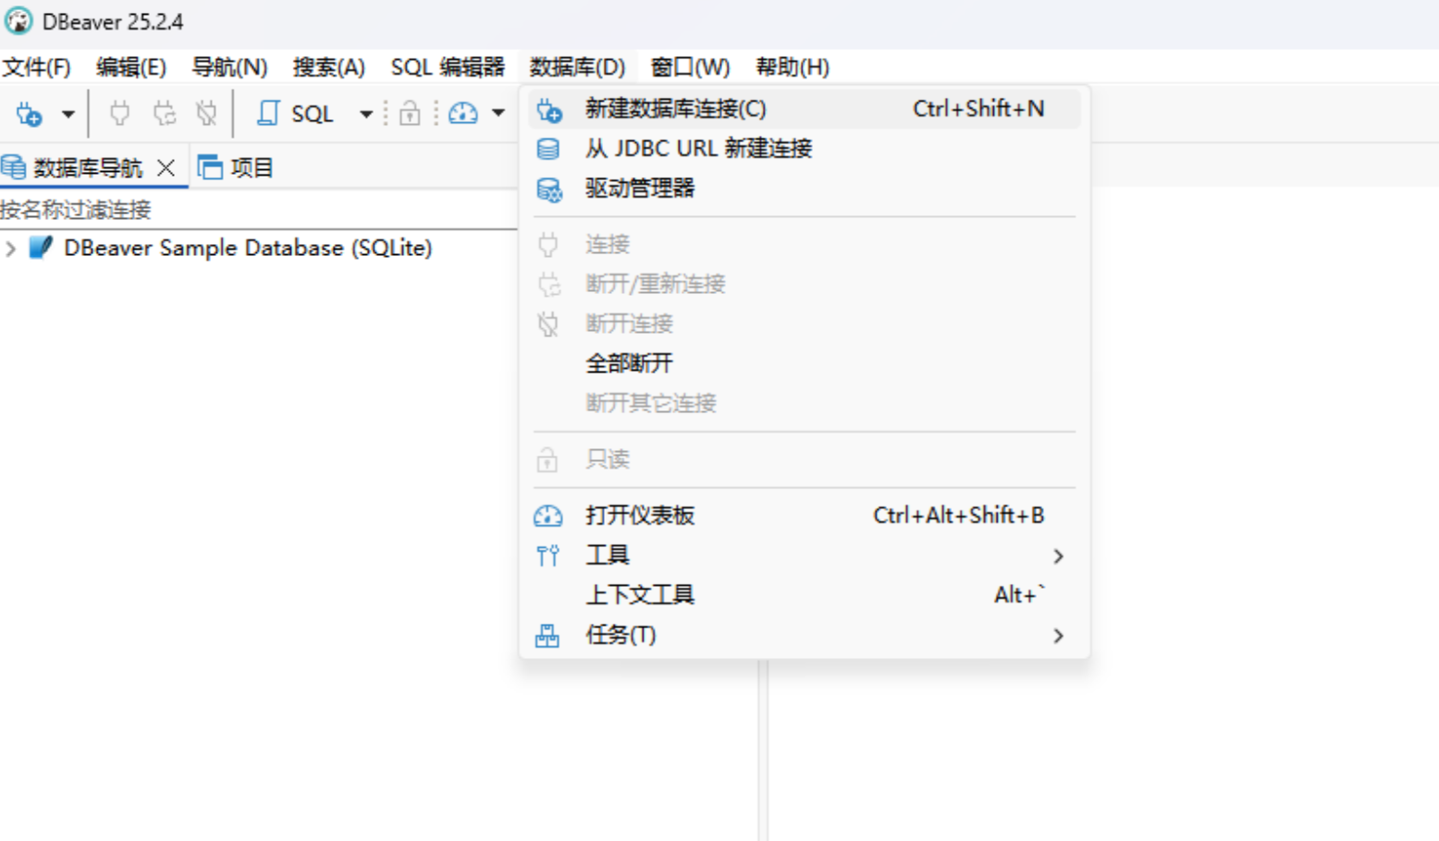Open the 导航(N) menu
The height and width of the screenshot is (841, 1439).
[x=229, y=67]
